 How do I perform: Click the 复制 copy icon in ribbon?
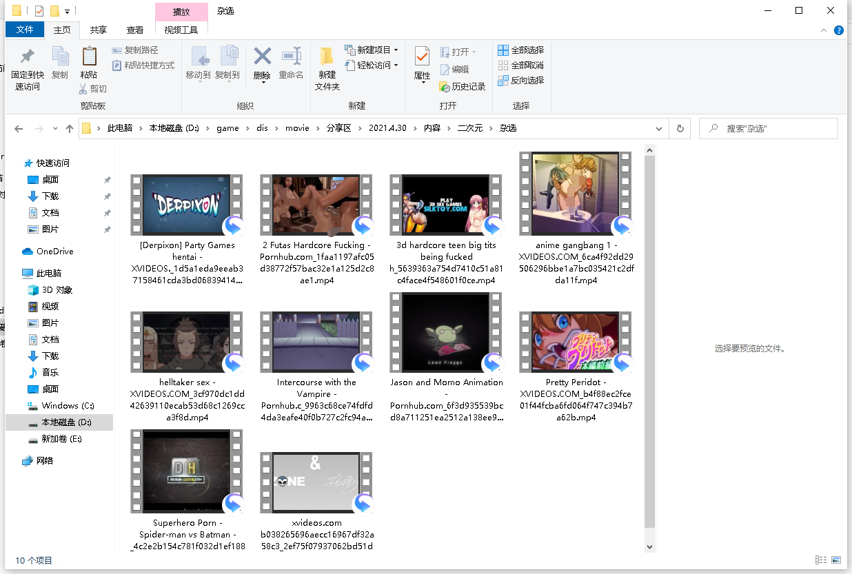coord(61,57)
